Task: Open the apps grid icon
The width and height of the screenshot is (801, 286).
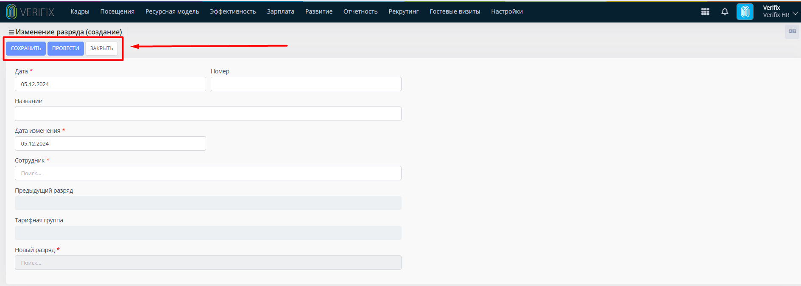Action: pos(705,12)
